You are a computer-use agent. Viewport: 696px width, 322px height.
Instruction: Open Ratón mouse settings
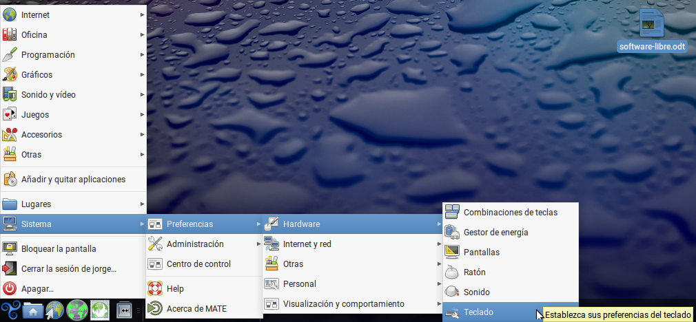474,272
